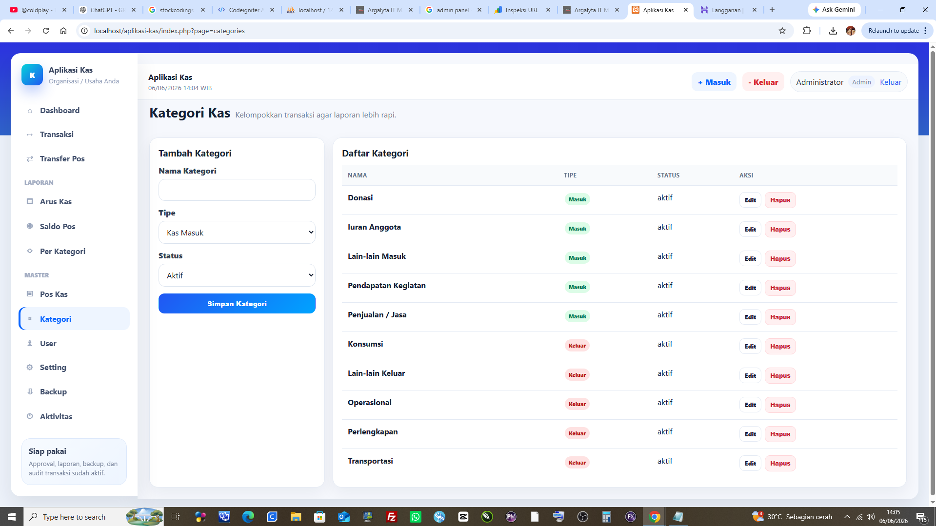Reload the page
The image size is (936, 526).
pos(46,31)
